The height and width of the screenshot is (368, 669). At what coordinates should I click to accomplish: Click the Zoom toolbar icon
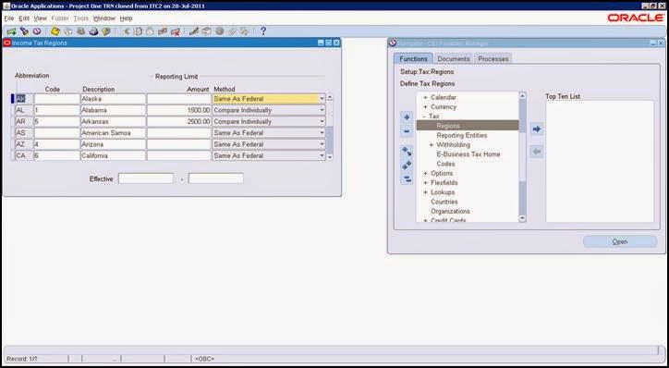coord(207,31)
